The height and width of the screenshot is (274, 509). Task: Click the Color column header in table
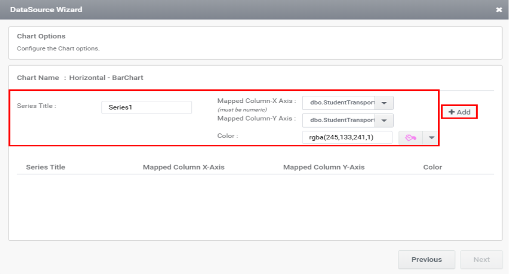pyautogui.click(x=432, y=167)
